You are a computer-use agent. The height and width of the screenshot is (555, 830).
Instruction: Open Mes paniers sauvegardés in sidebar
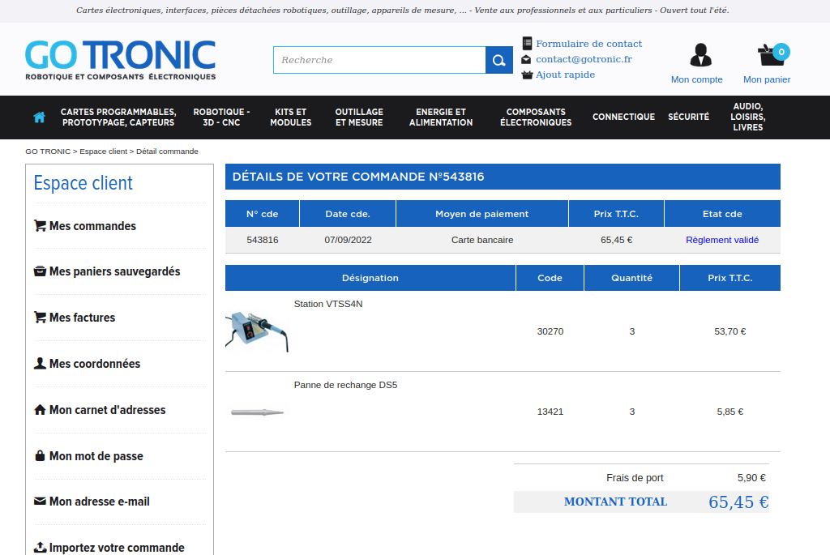point(113,271)
